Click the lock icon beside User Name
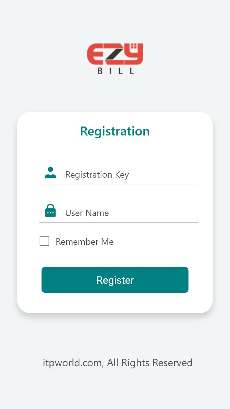Screen dimensions: 230x409 tap(50, 211)
